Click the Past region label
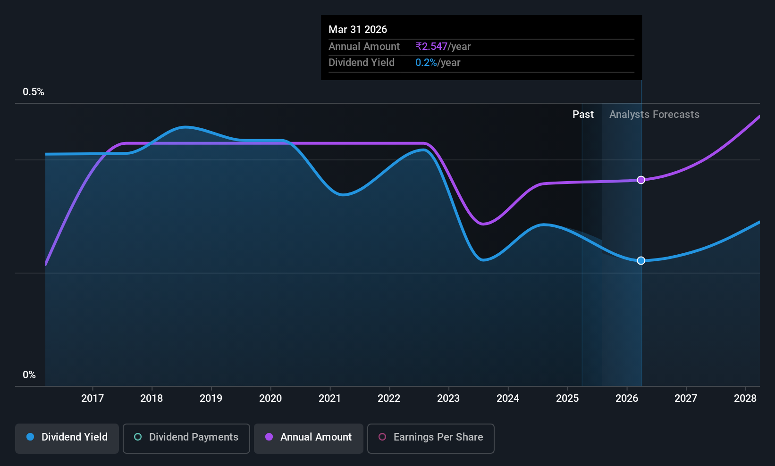This screenshot has height=466, width=775. (583, 114)
